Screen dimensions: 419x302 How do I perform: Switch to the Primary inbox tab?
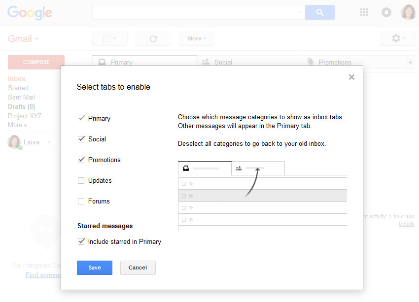(144, 62)
